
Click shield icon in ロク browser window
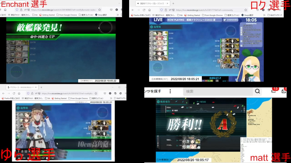click(162, 10)
